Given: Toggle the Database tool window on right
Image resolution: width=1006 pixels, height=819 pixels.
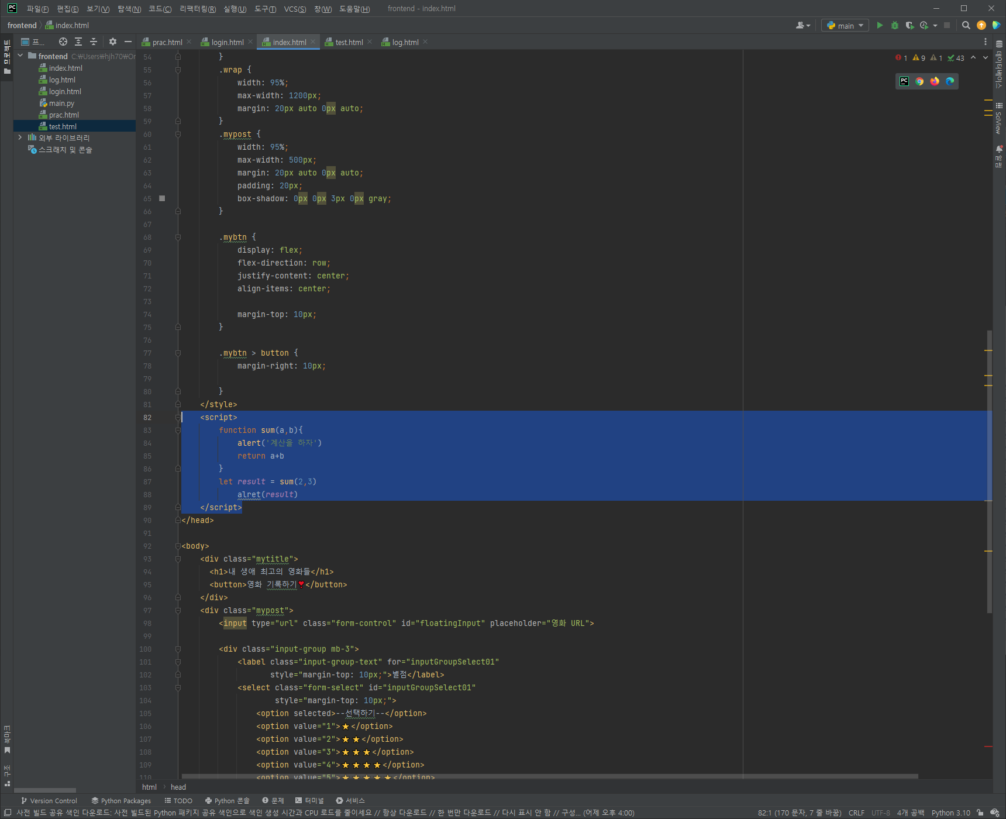Looking at the screenshot, I should coord(999,65).
